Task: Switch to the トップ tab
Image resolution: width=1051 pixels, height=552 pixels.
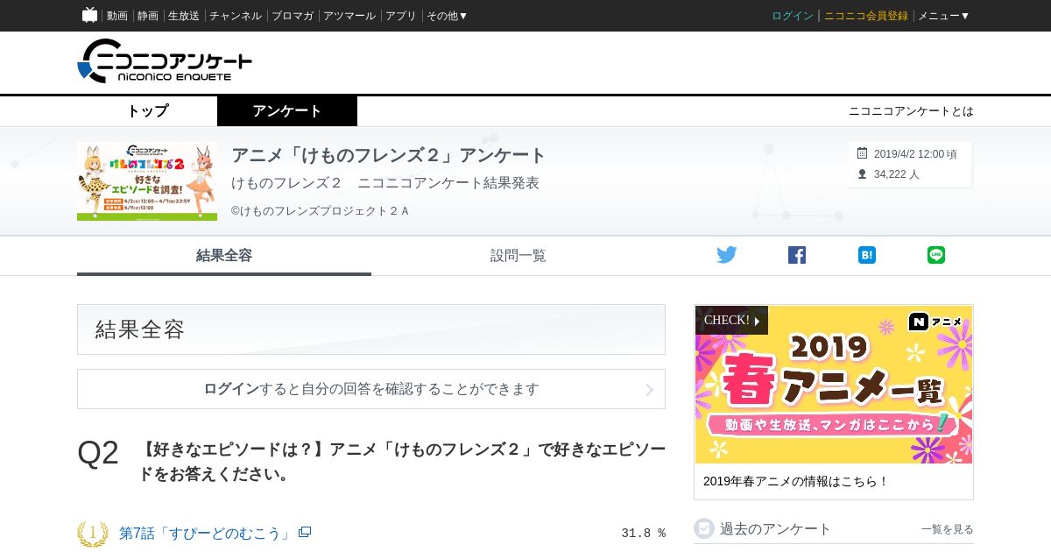Action: coord(147,111)
